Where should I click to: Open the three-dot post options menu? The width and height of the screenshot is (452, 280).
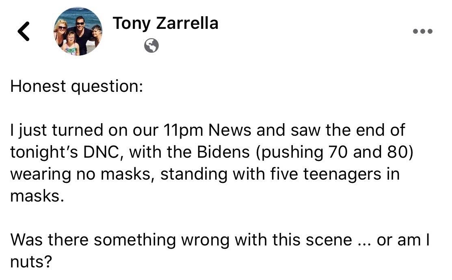point(423,31)
